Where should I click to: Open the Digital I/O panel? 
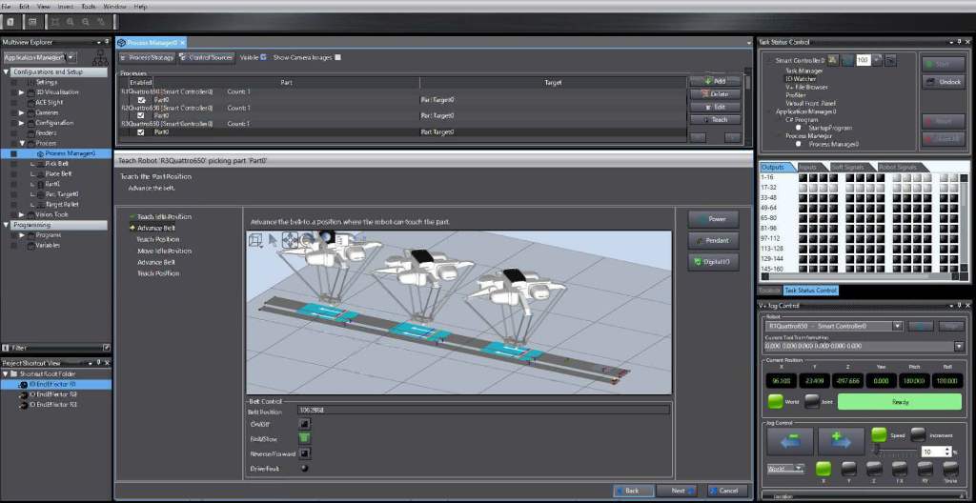tap(713, 262)
